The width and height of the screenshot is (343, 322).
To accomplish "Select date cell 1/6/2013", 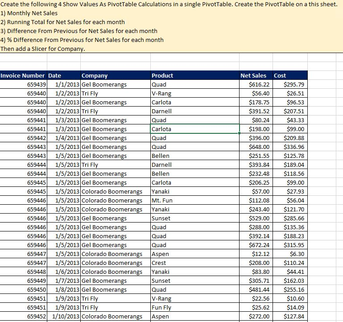I will coord(64,272).
